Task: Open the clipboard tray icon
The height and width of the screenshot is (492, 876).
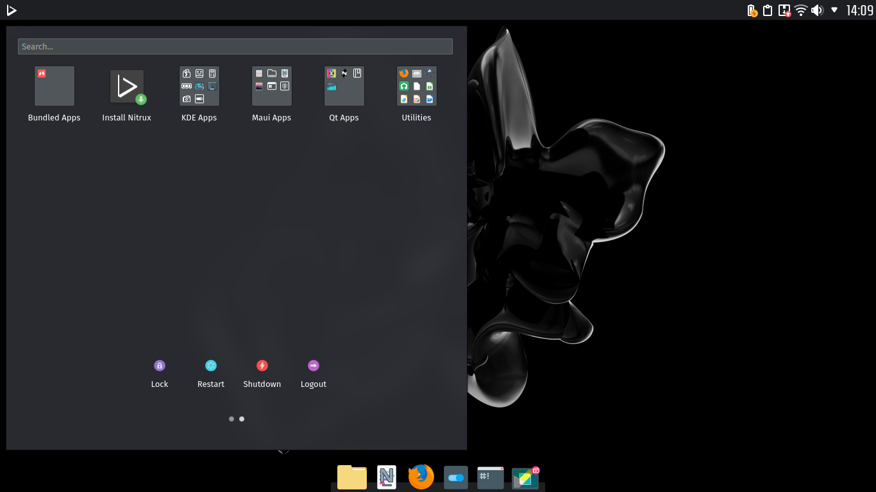Action: tap(768, 10)
